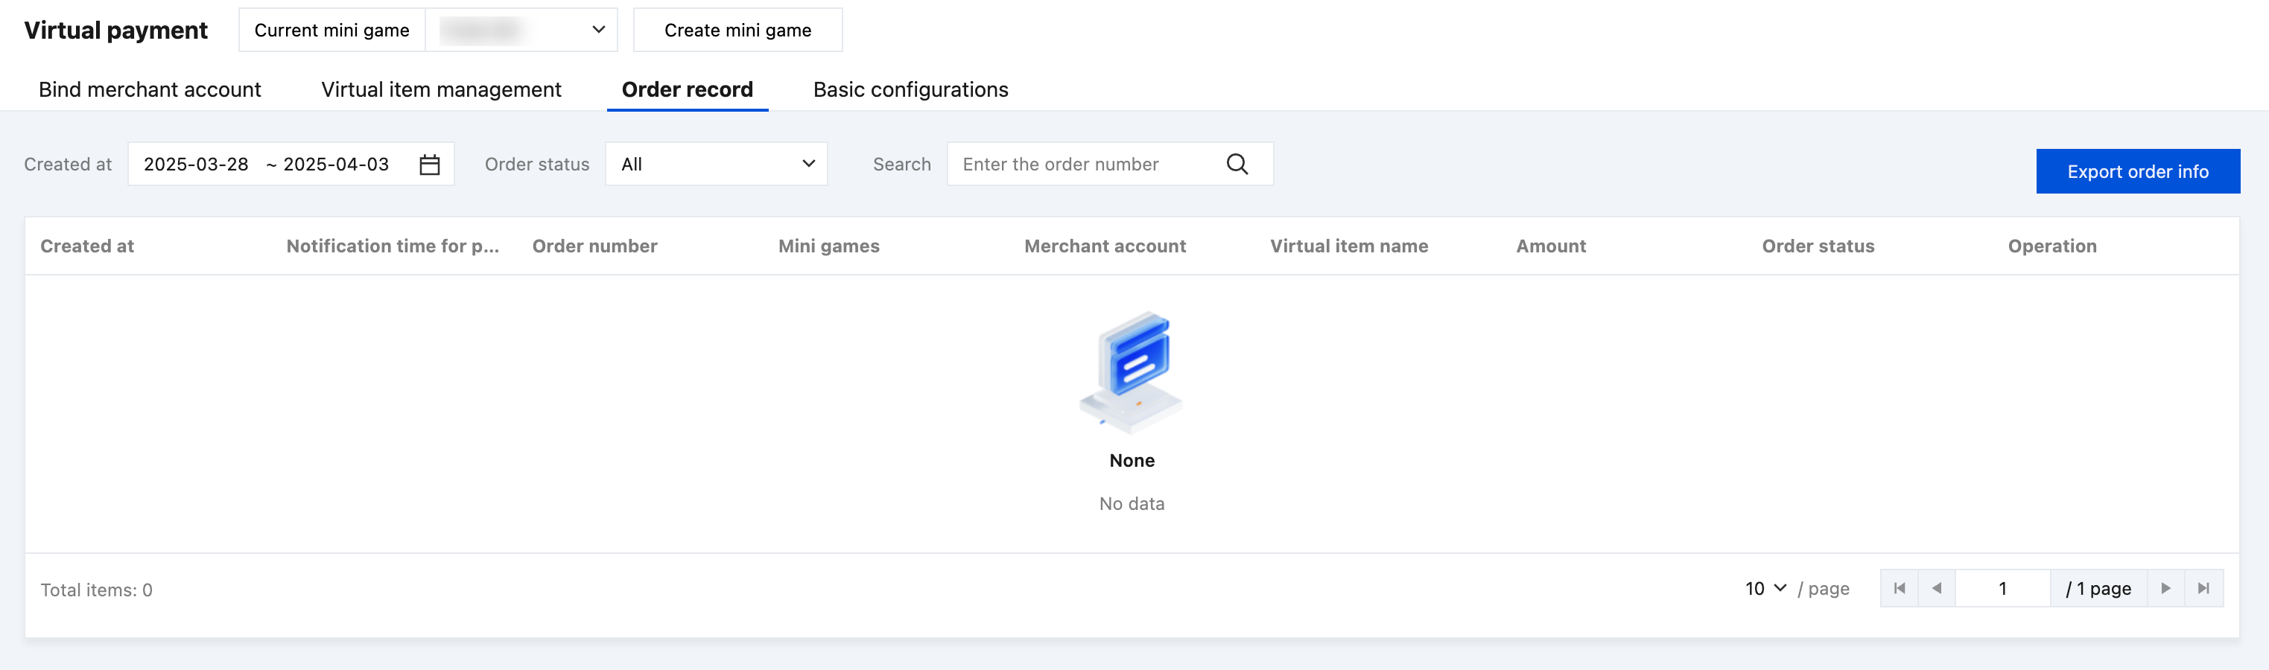Focus the order number search field

click(x=1083, y=165)
